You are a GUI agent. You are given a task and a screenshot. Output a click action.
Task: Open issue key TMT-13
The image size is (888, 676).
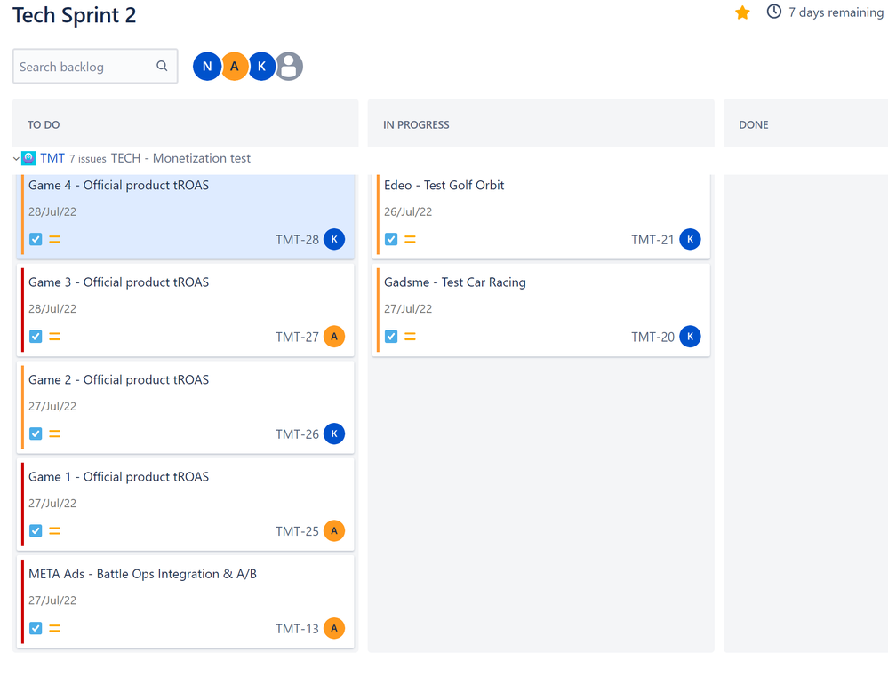pyautogui.click(x=297, y=629)
